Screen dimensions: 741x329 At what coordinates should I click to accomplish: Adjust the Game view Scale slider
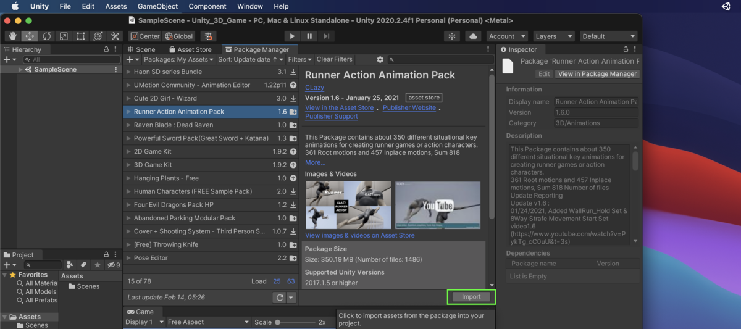click(296, 322)
